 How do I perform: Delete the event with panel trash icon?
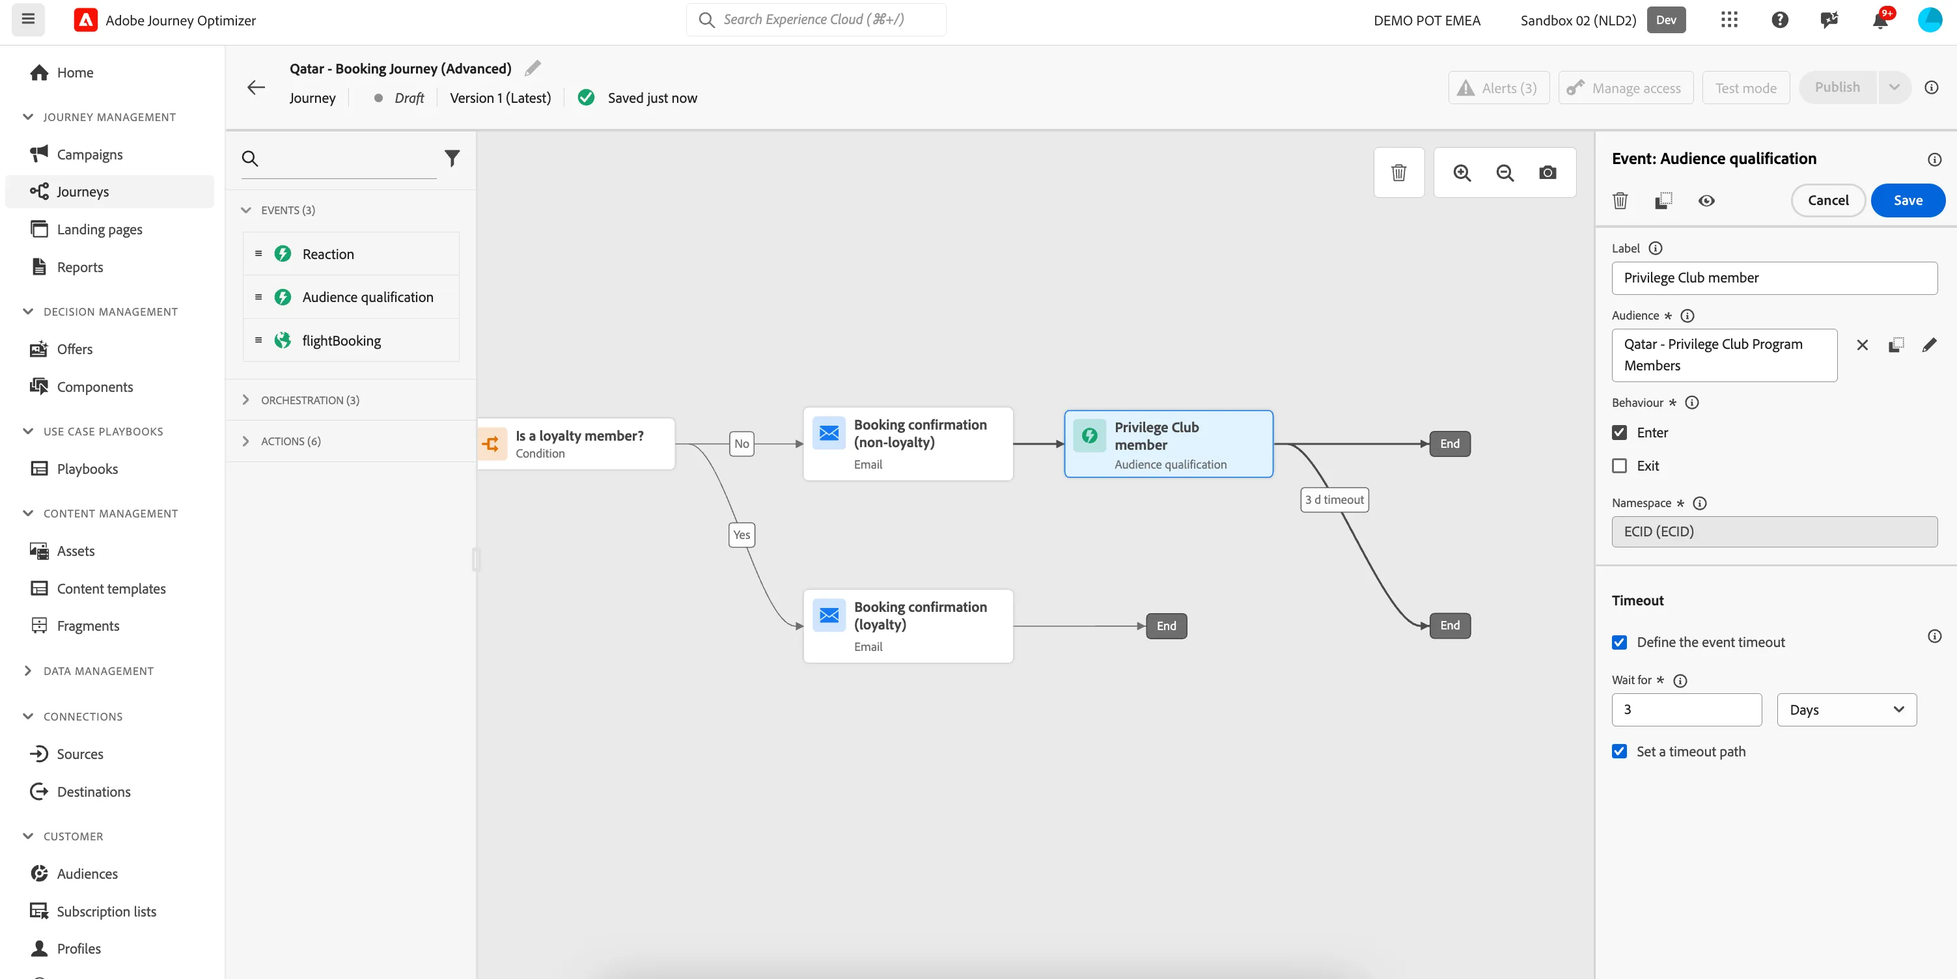[x=1620, y=200]
